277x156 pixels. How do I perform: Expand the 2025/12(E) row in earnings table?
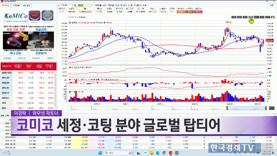tap(7, 73)
